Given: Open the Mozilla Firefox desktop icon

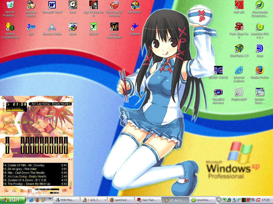Looking at the screenshot, I should pyautogui.click(x=260, y=73).
